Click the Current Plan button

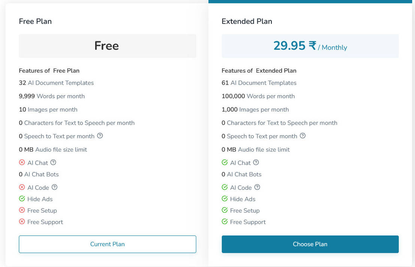pyautogui.click(x=107, y=244)
